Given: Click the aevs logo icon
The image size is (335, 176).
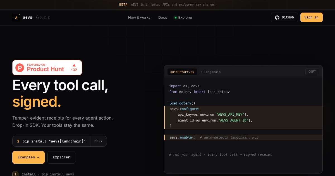Looking at the screenshot, I should click(x=16, y=18).
